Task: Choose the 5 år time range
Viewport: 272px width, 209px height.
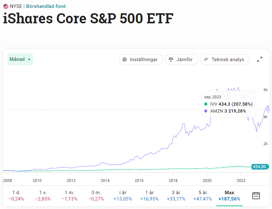Action: [x=202, y=195]
